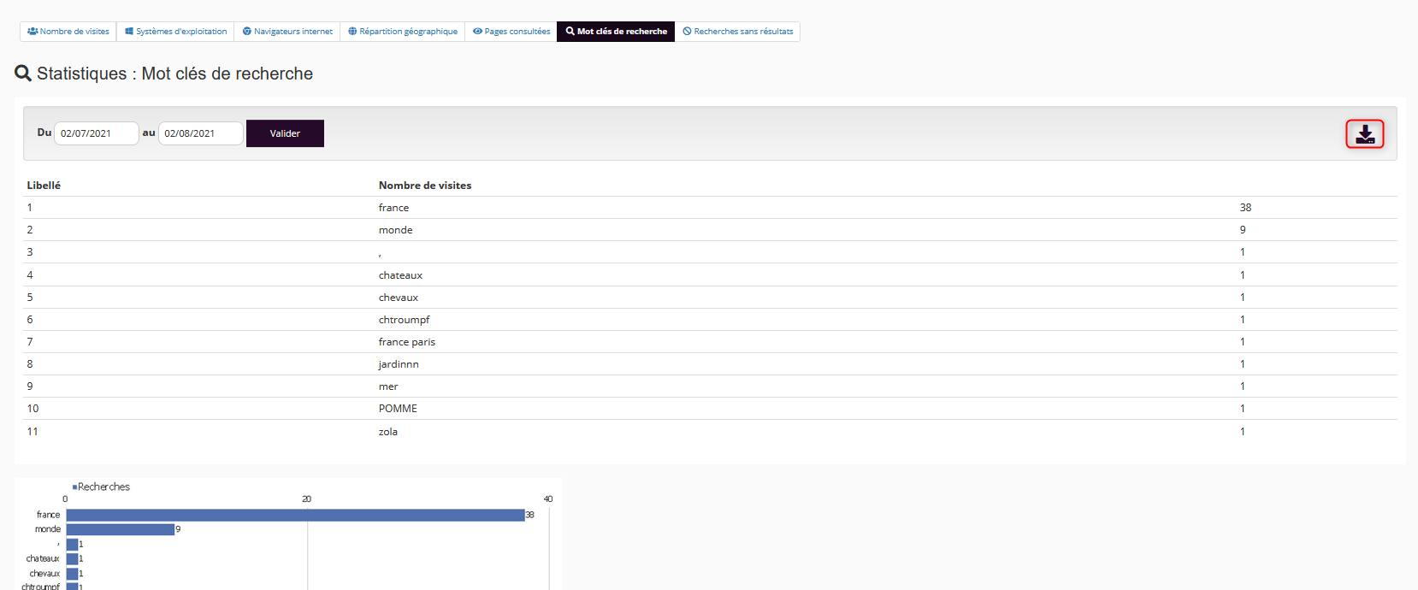
Task: Click the Libellé column header
Action: point(44,186)
